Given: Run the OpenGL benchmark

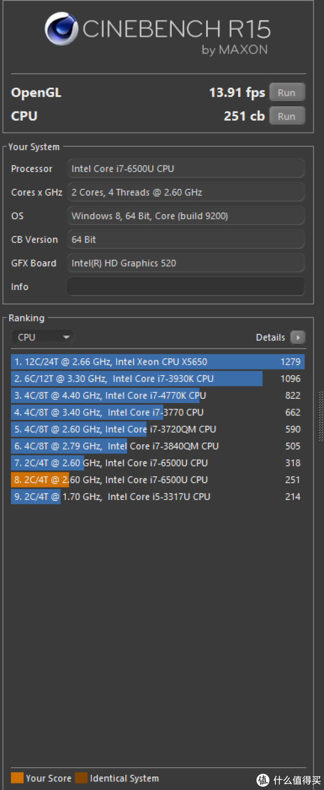Looking at the screenshot, I should click(x=287, y=93).
